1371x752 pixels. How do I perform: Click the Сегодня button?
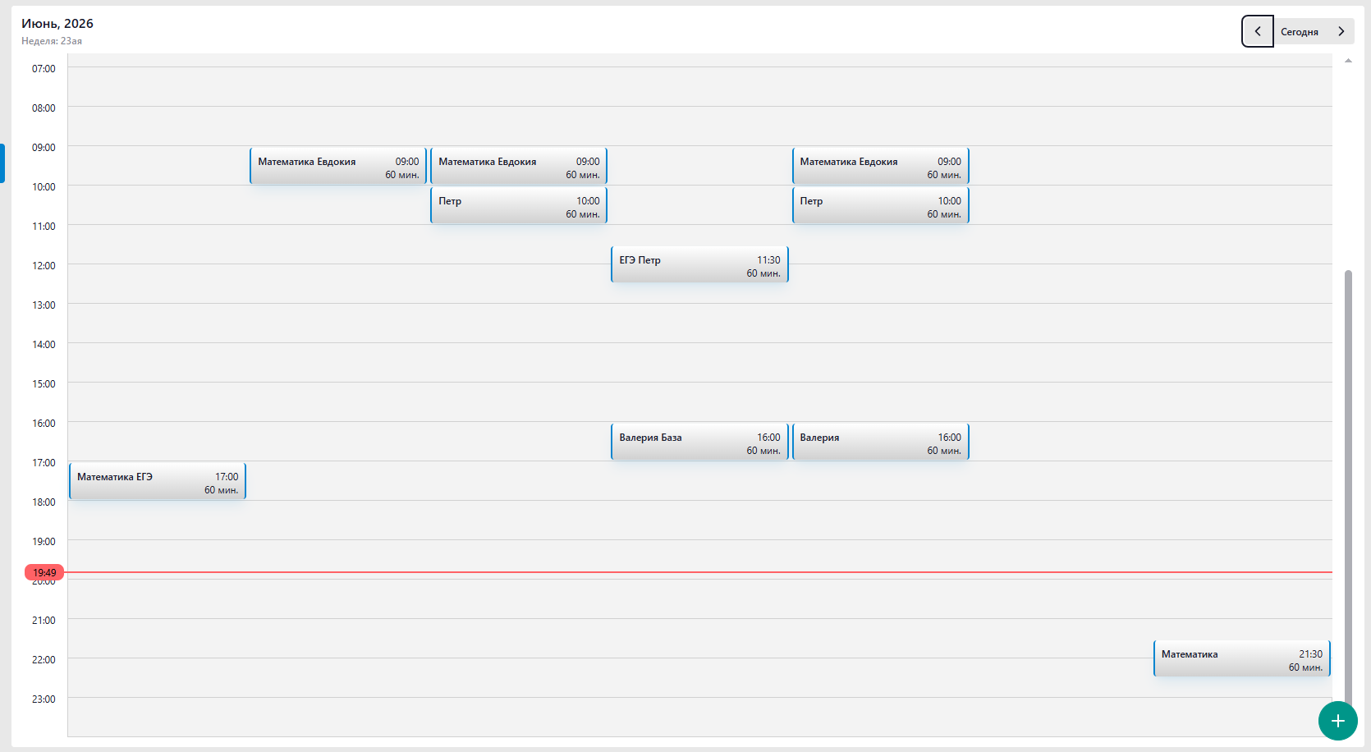(1300, 32)
